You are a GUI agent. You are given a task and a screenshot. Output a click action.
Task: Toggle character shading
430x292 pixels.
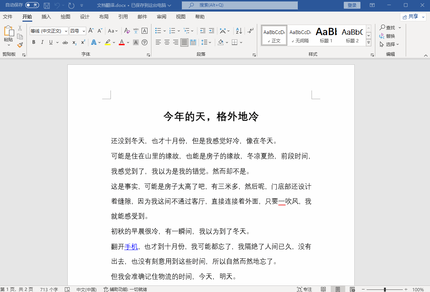136,42
